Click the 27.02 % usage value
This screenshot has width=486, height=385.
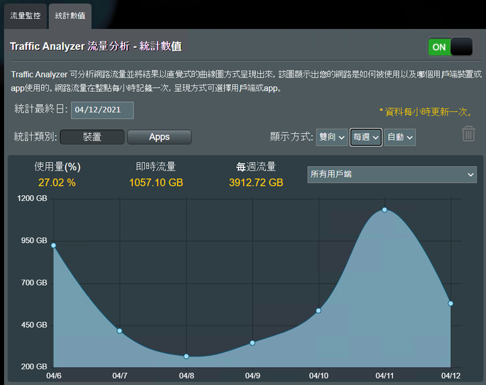click(x=57, y=182)
